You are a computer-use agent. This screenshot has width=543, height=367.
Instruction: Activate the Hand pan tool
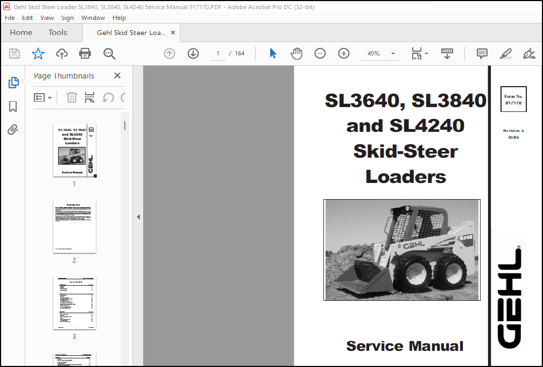pos(297,54)
